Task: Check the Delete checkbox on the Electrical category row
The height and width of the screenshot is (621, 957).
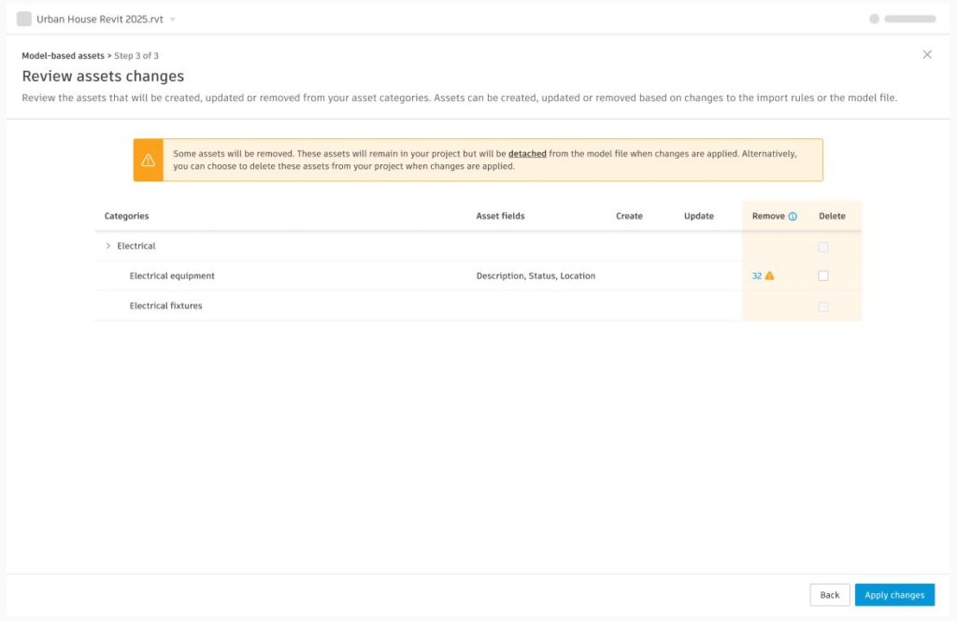Action: (823, 246)
